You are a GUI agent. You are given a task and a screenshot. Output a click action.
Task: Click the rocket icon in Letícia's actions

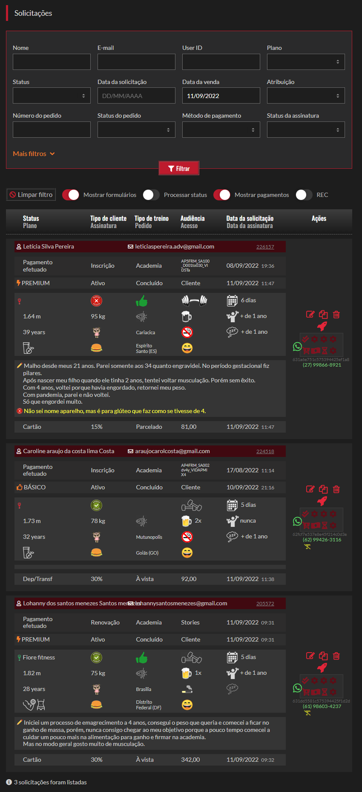[322, 327]
